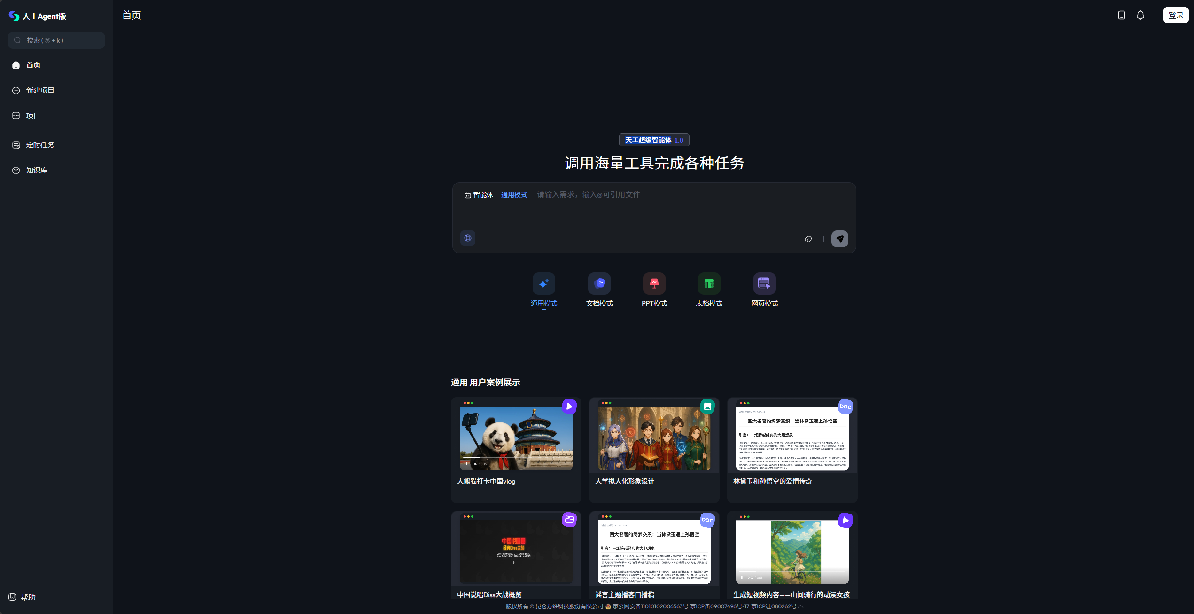Select the 表格模式 icon

(709, 284)
